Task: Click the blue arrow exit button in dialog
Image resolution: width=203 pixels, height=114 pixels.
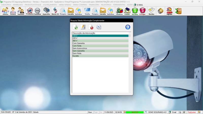Action: pyautogui.click(x=128, y=27)
